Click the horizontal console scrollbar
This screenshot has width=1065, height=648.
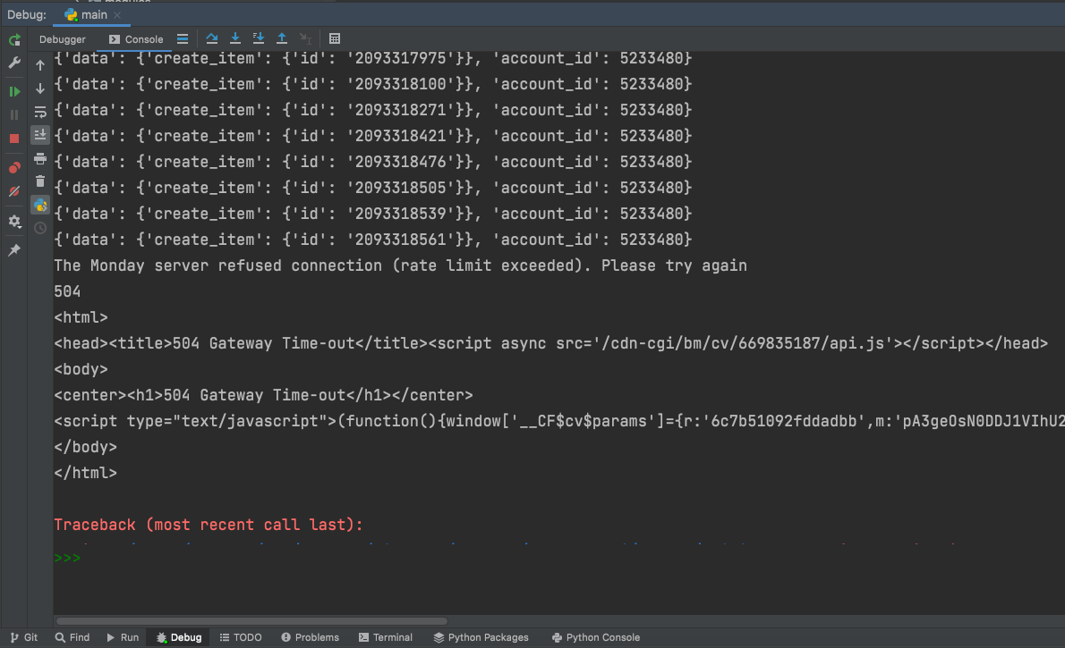point(251,621)
